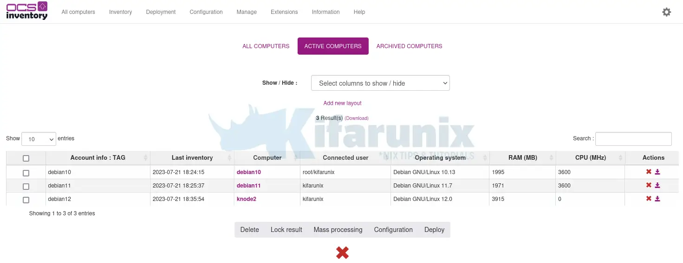The width and height of the screenshot is (683, 263).
Task: Click the 3915 RAM value
Action: 498,199
